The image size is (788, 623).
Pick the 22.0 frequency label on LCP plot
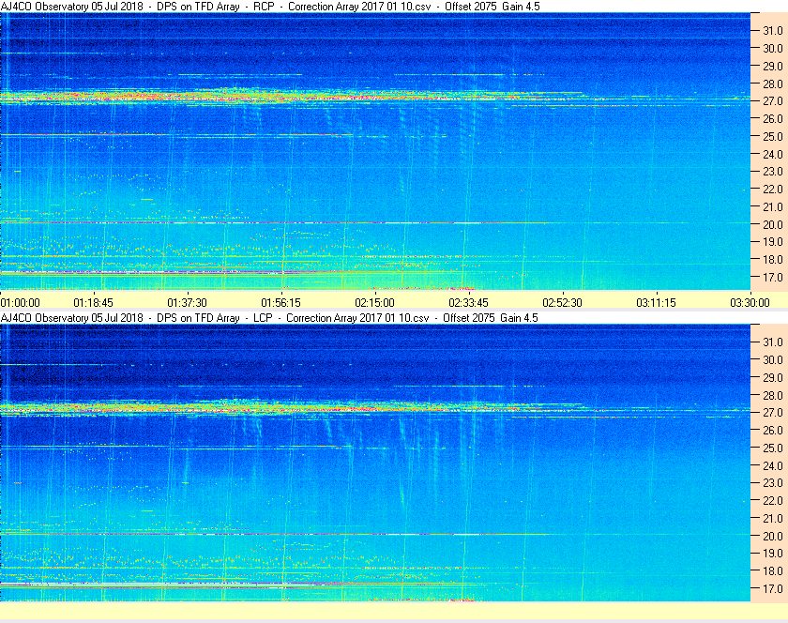tap(773, 500)
